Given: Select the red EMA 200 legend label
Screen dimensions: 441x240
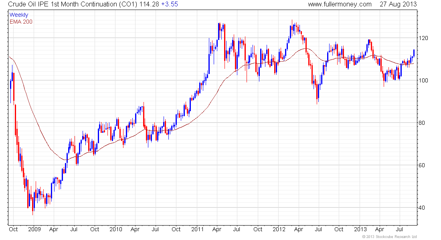Looking at the screenshot, I should coord(21,22).
